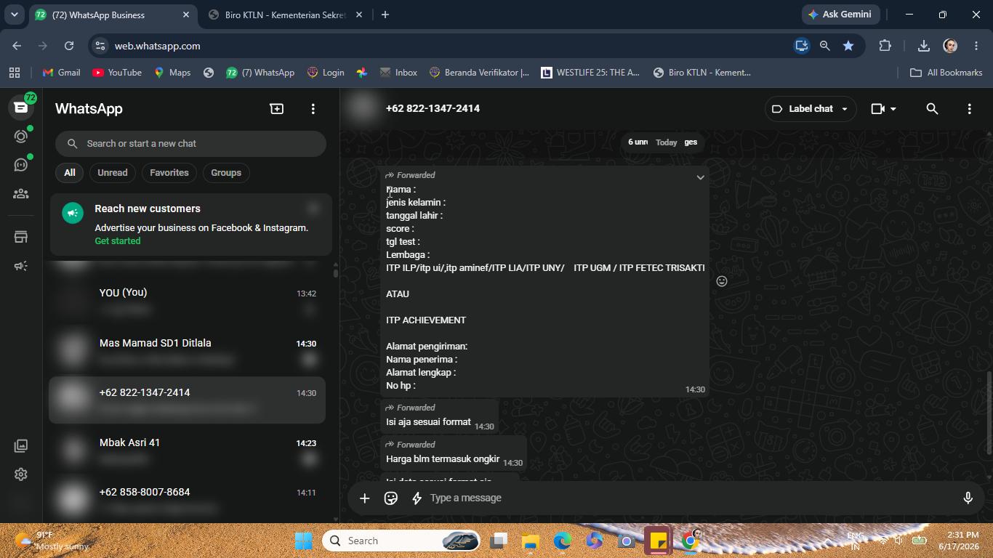993x558 pixels.
Task: Bookmark this page with the star icon
Action: coord(848,46)
